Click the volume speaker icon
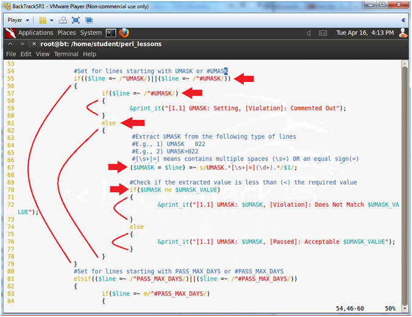This screenshot has width=412, height=317. [x=309, y=33]
